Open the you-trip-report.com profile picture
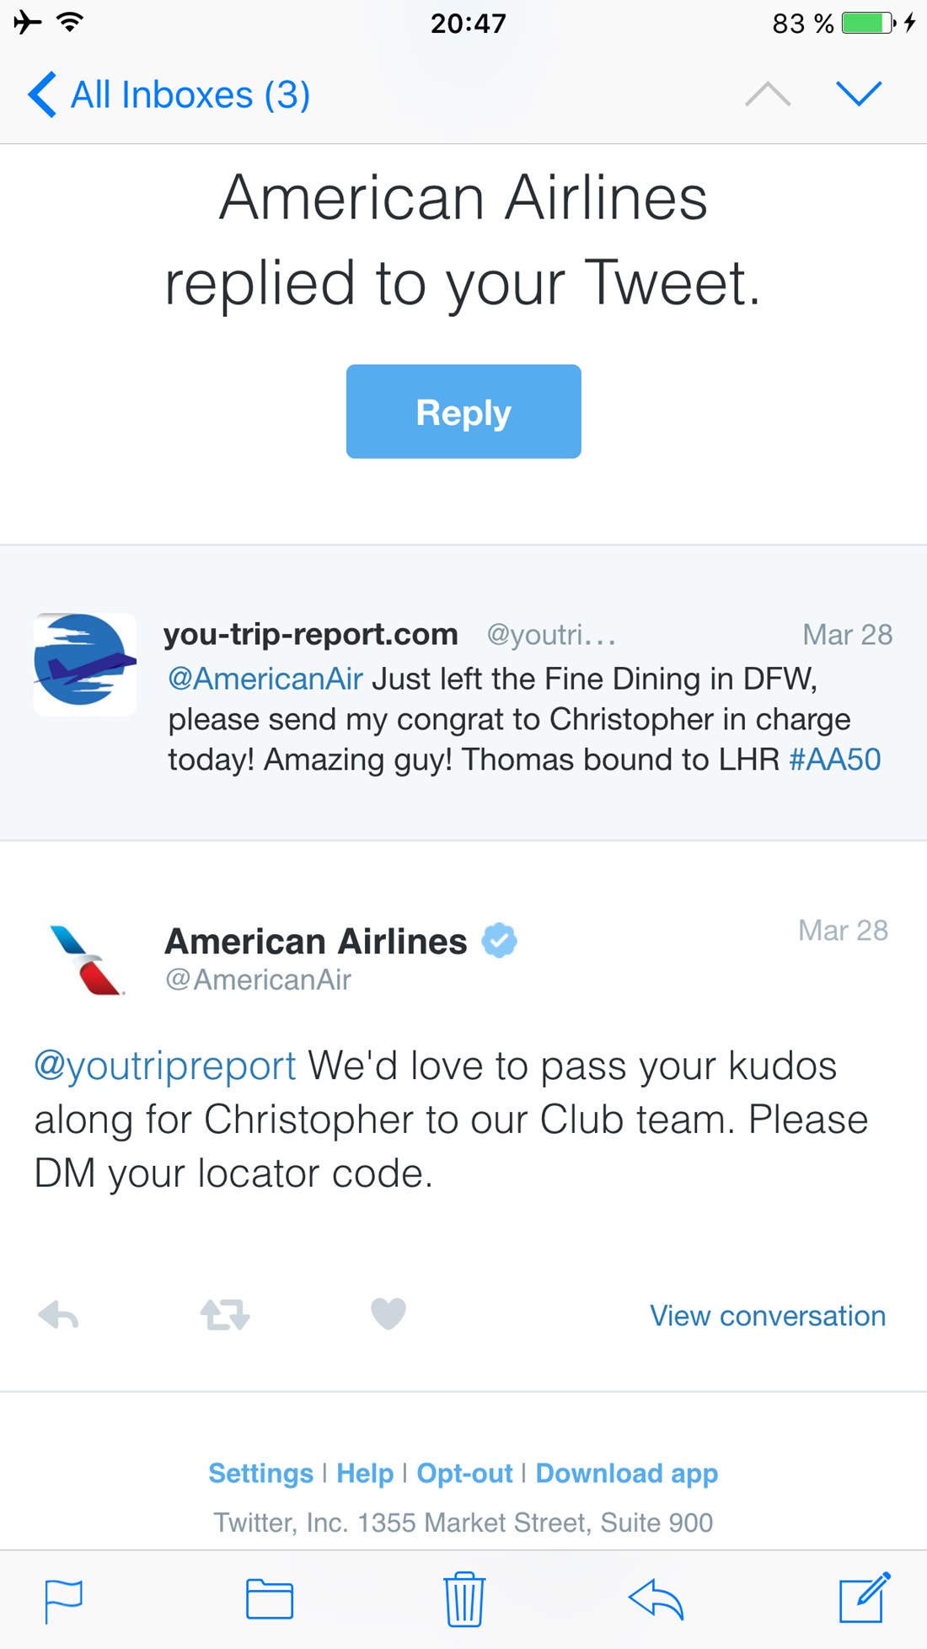Screen dimensions: 927x1649 tap(84, 663)
